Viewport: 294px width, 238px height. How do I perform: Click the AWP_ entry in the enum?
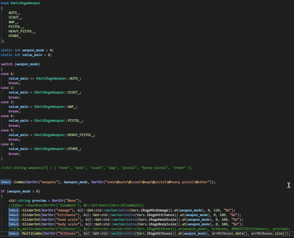(13, 22)
